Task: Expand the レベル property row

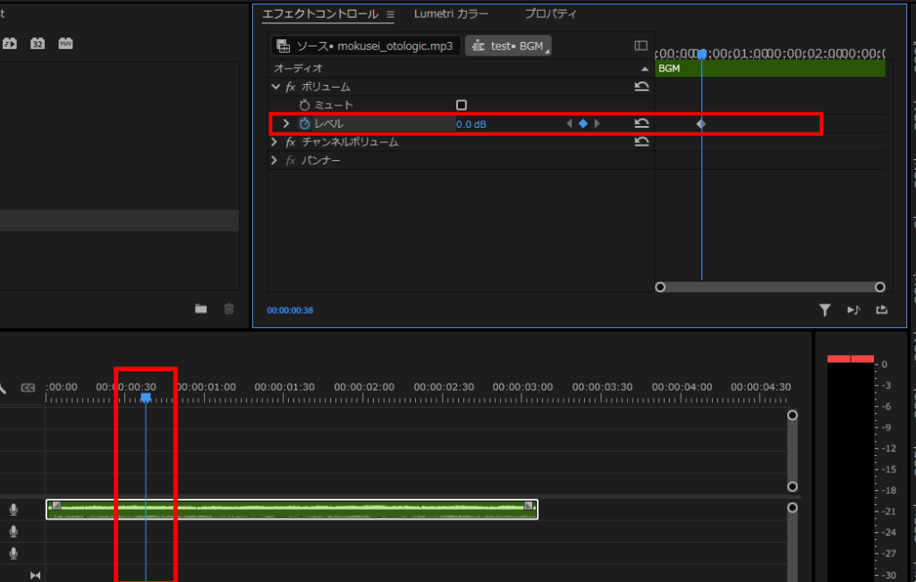Action: tap(286, 123)
